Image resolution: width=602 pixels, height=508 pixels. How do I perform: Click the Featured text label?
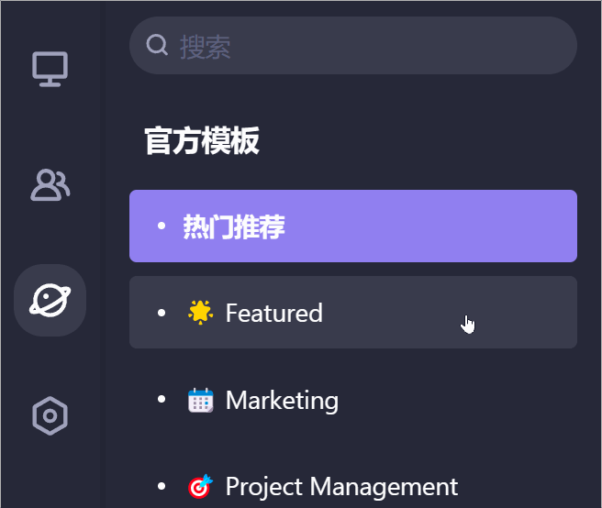click(273, 313)
